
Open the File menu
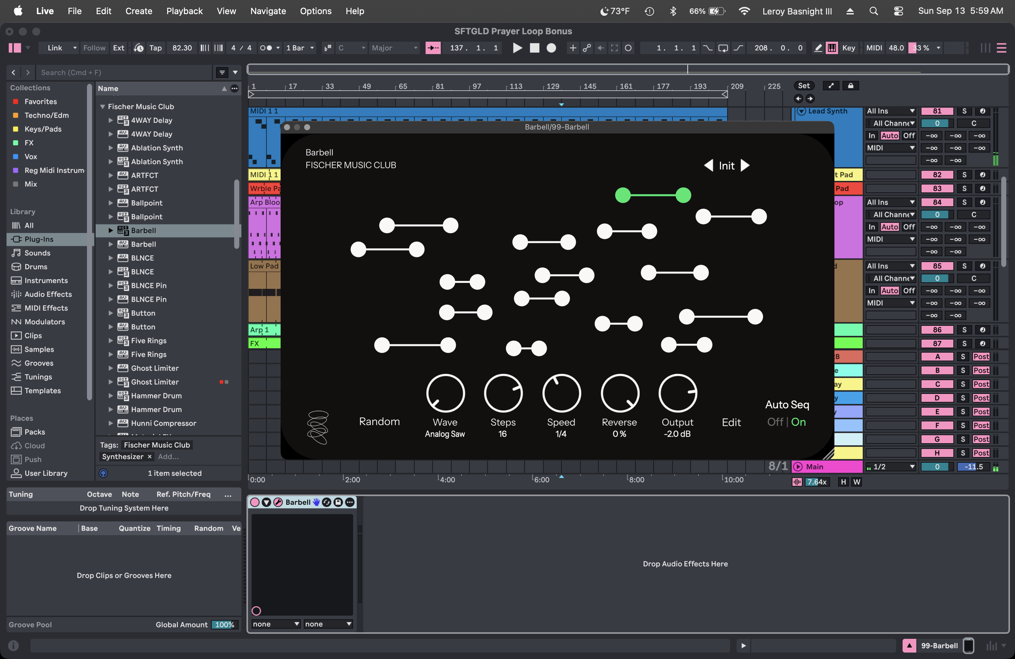[75, 11]
